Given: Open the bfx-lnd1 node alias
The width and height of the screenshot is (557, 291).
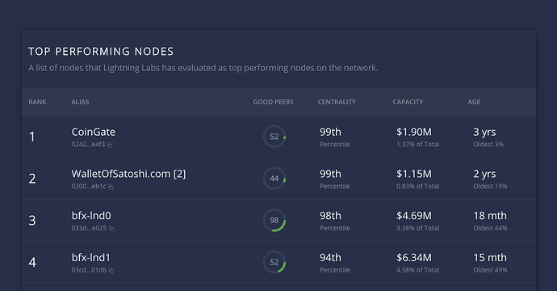Looking at the screenshot, I should pyautogui.click(x=91, y=258).
